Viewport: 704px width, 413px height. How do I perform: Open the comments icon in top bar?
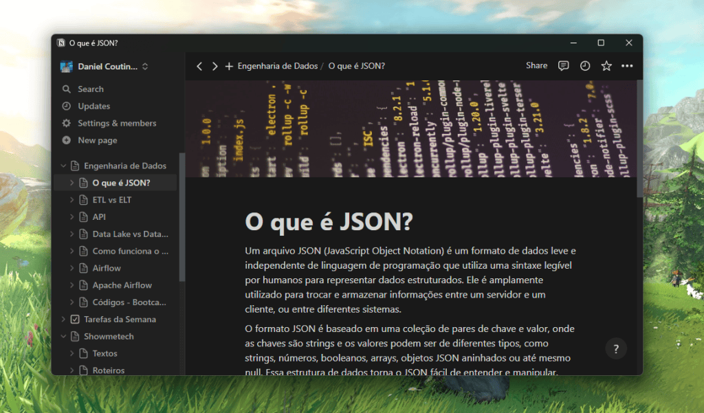[x=563, y=66]
